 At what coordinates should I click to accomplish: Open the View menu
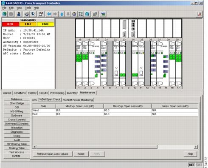[19, 8]
